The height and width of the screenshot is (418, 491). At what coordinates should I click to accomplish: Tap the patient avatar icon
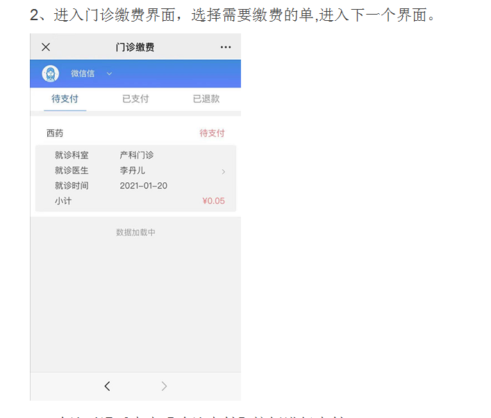[x=51, y=74]
